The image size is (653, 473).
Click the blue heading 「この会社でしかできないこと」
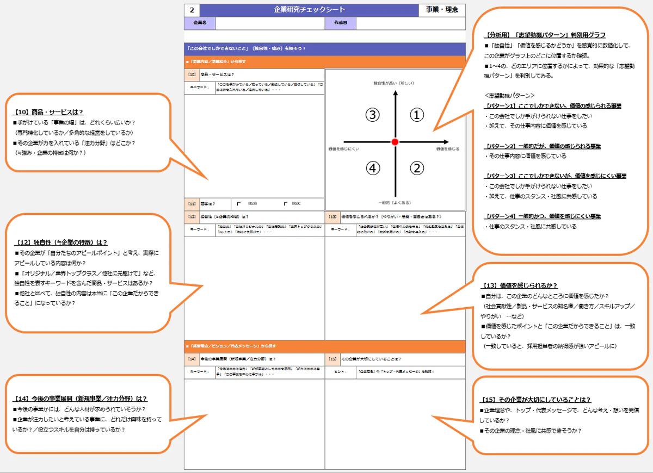pyautogui.click(x=325, y=48)
